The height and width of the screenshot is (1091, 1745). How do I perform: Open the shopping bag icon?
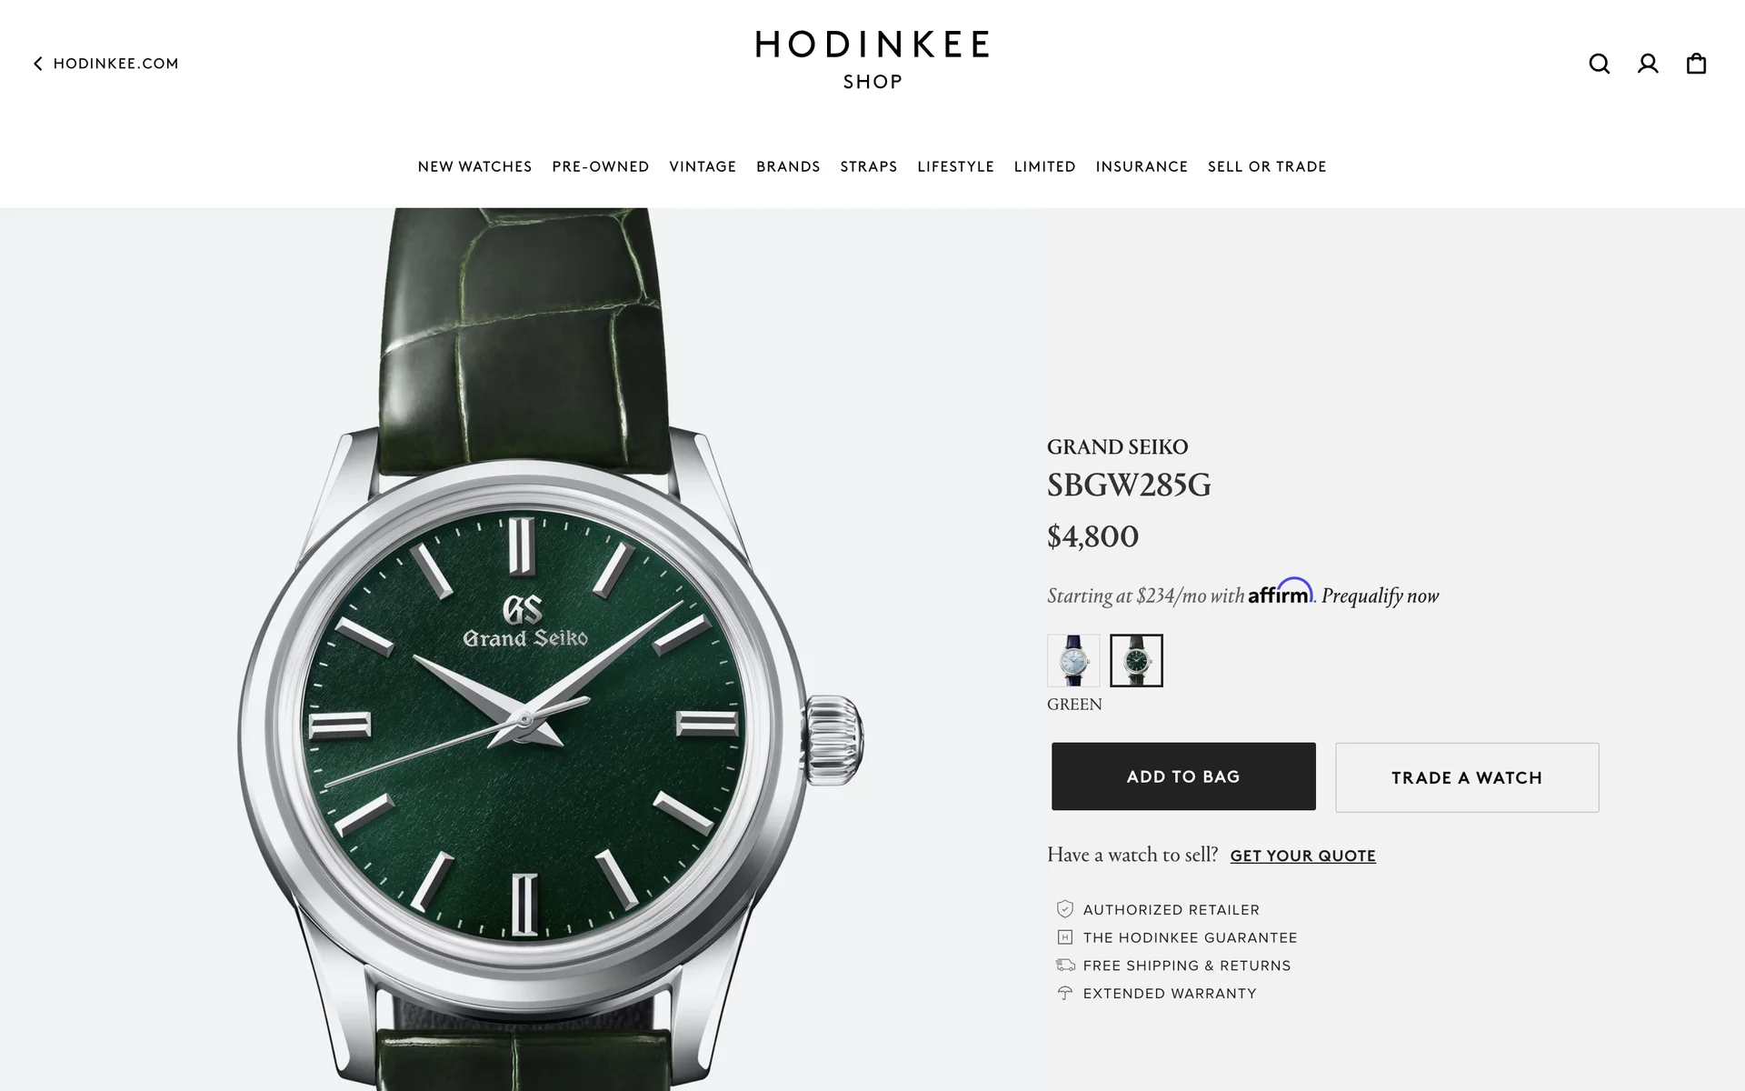click(x=1696, y=64)
